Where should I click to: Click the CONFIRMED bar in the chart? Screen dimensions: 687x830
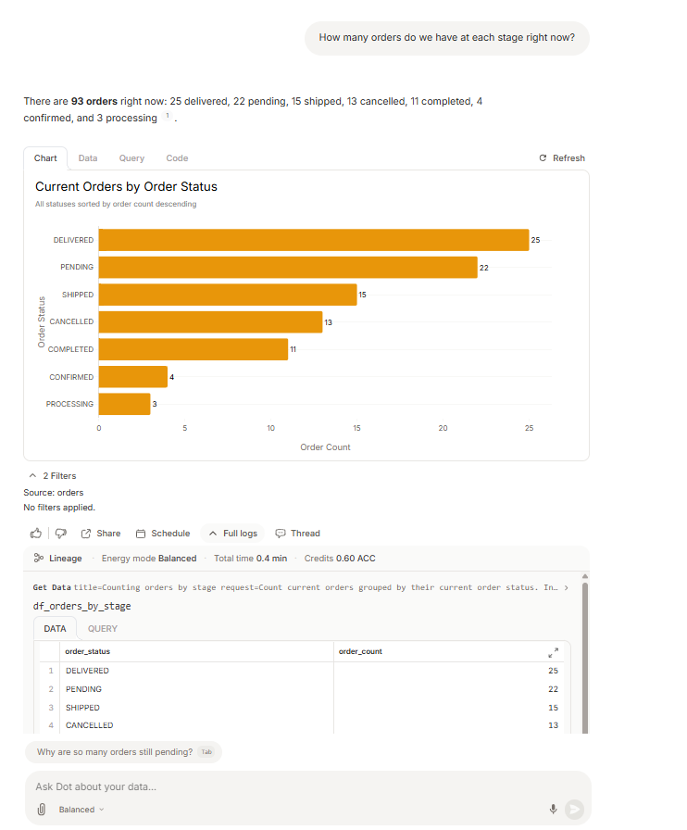132,377
